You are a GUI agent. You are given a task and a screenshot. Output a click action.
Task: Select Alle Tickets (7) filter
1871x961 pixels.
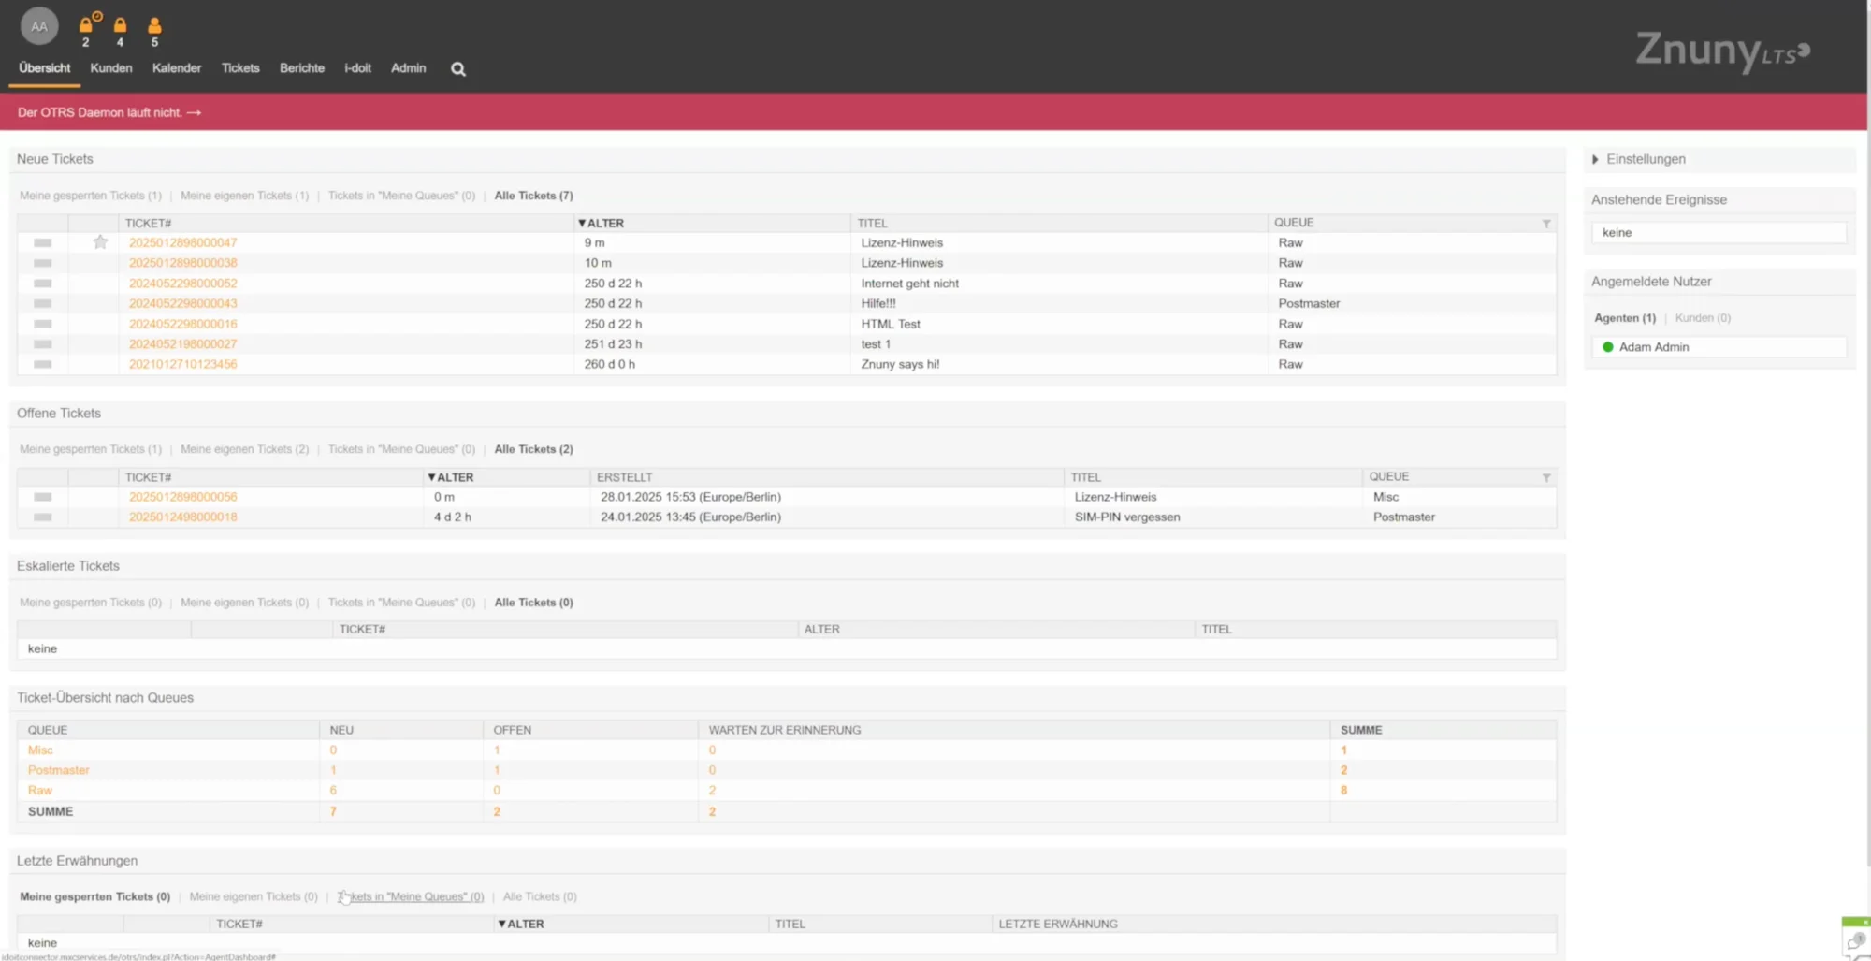[x=533, y=196]
